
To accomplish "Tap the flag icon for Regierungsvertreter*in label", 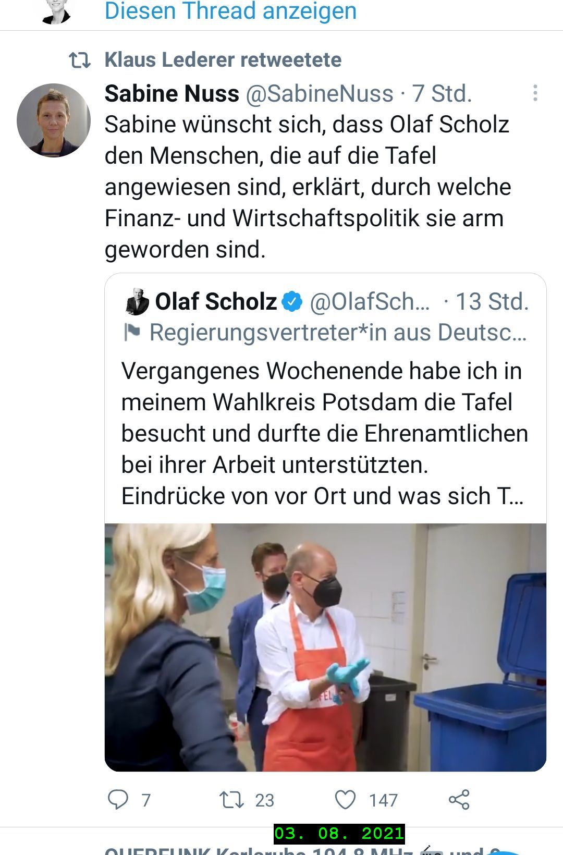I will click(x=132, y=332).
